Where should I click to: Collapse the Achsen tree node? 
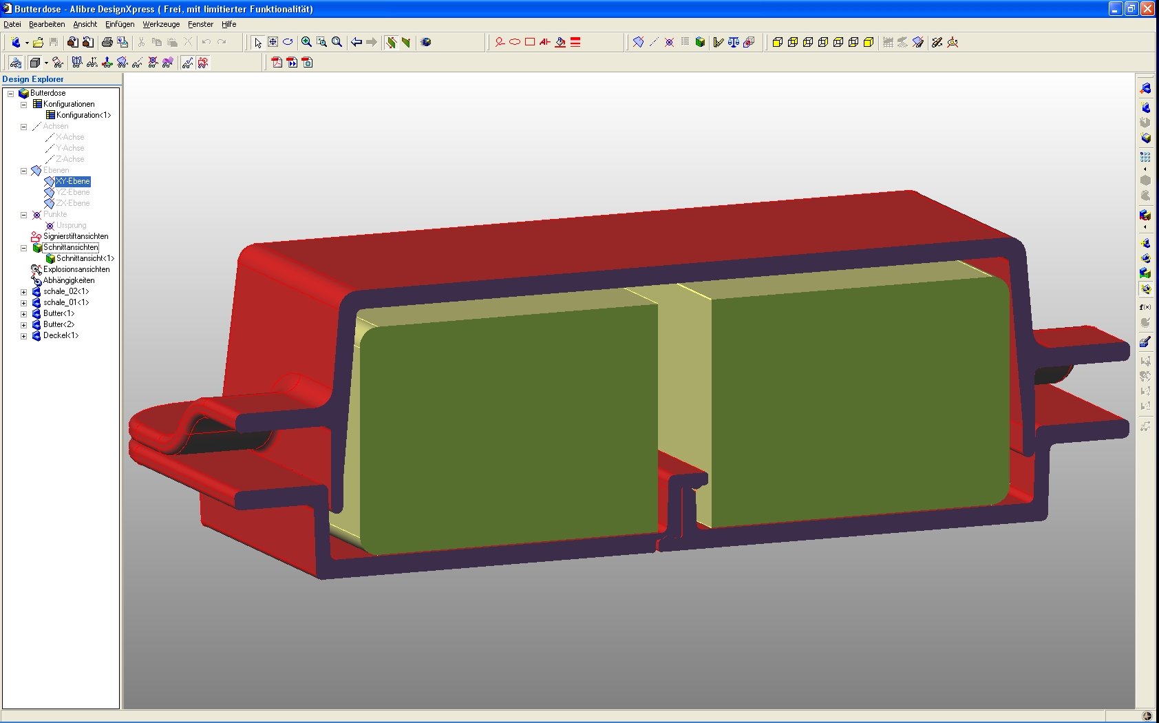click(23, 127)
